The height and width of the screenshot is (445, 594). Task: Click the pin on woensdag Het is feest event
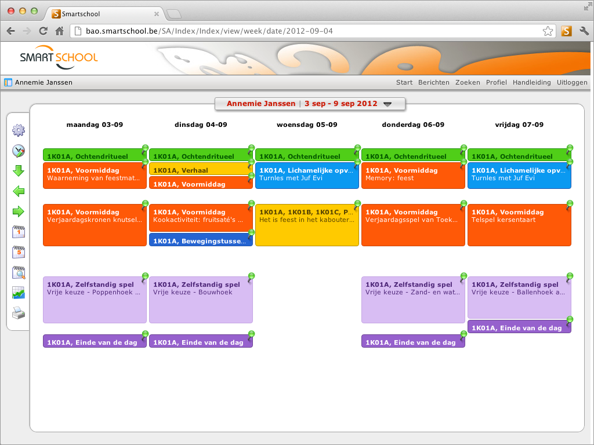[357, 205]
